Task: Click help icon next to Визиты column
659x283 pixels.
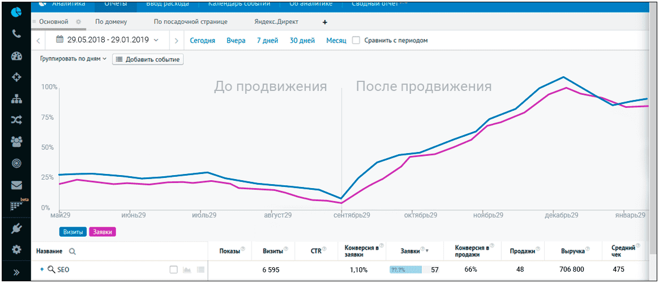Action: click(x=286, y=250)
